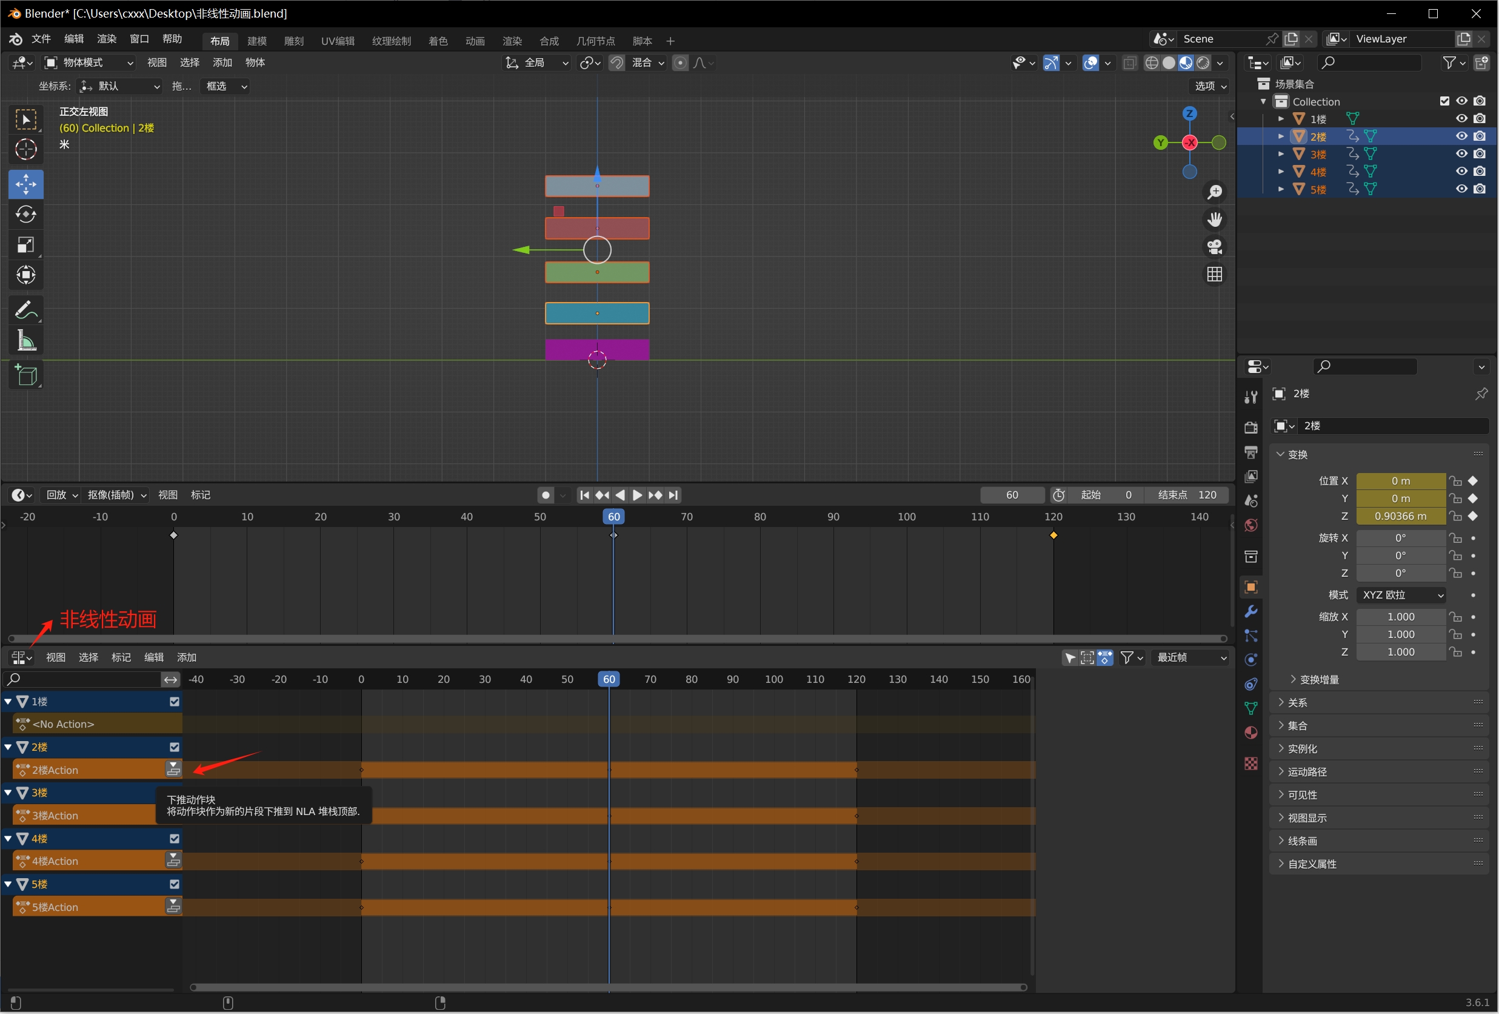Click the play animation button
This screenshot has height=1014, width=1499.
click(637, 495)
